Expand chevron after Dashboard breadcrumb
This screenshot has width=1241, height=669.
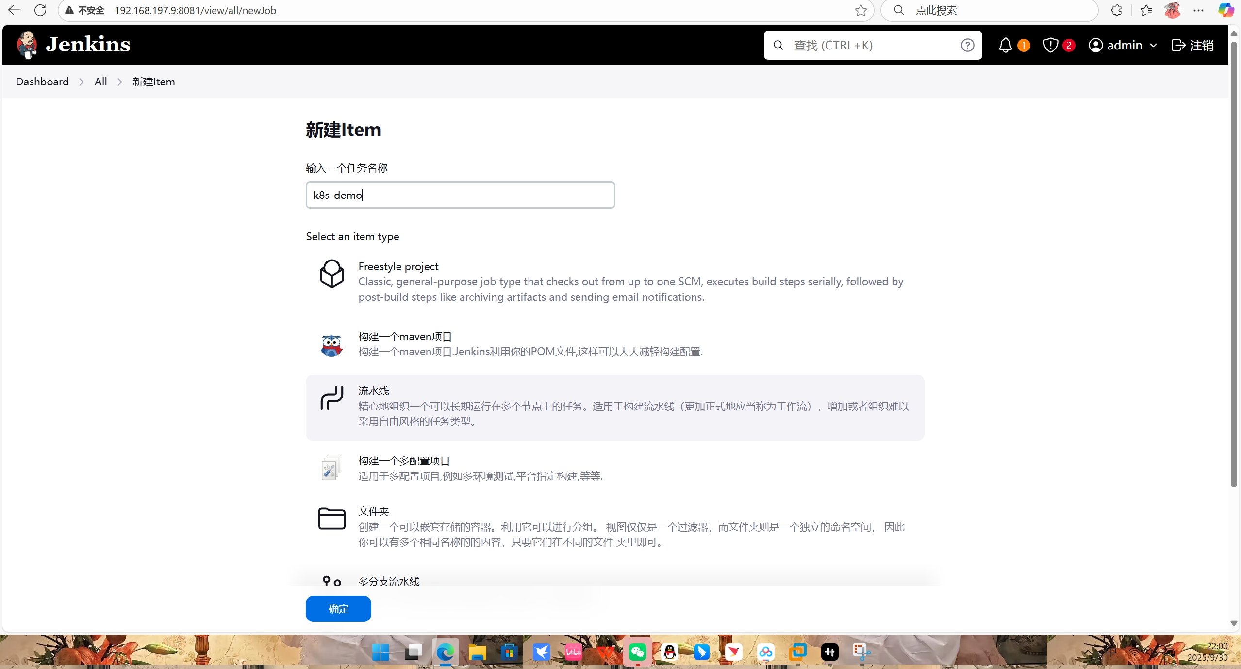coord(82,82)
